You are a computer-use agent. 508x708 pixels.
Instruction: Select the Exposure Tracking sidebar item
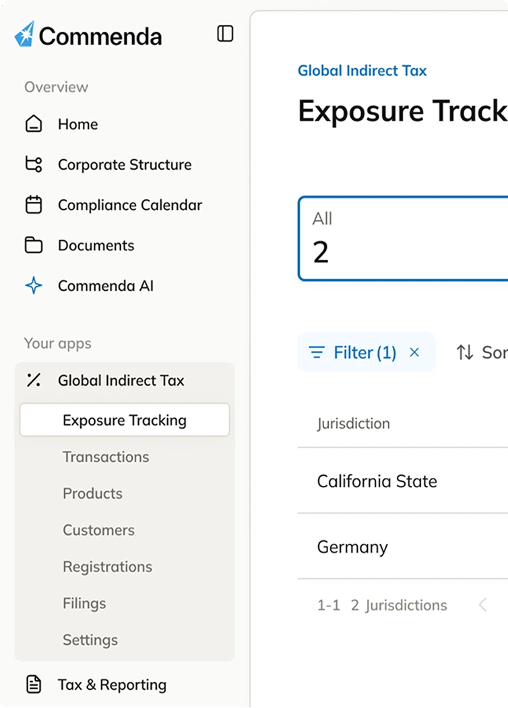[x=125, y=421]
